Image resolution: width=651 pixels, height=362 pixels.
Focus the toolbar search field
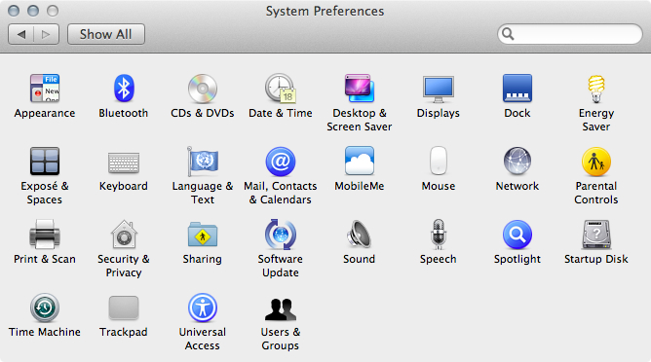point(569,34)
